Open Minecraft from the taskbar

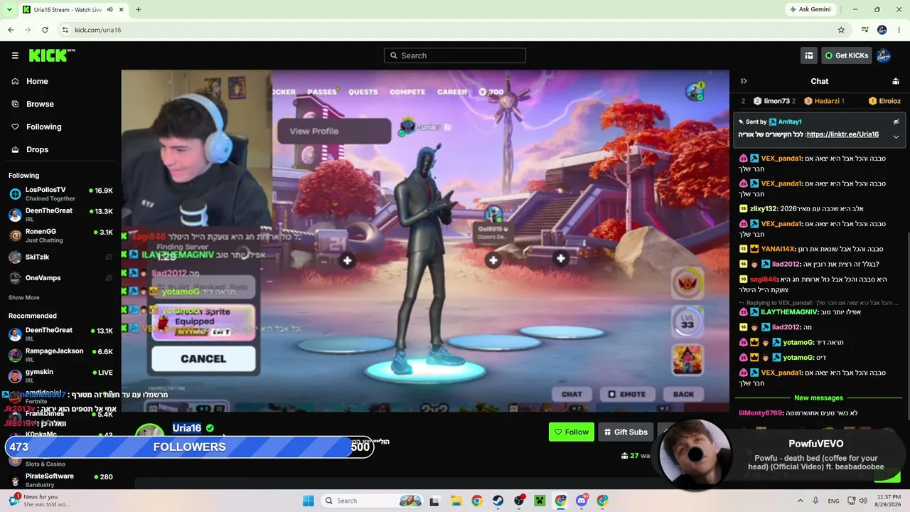click(x=540, y=501)
